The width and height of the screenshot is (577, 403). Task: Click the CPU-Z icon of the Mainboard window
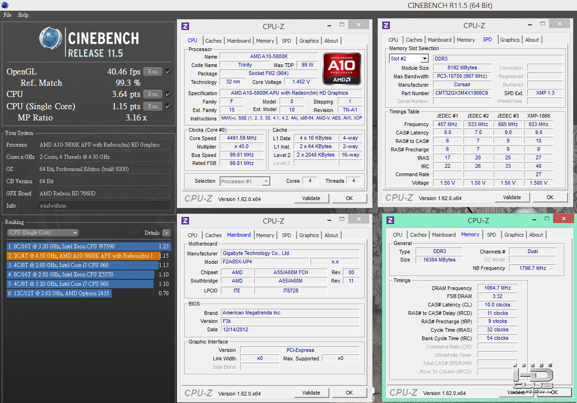[185, 221]
